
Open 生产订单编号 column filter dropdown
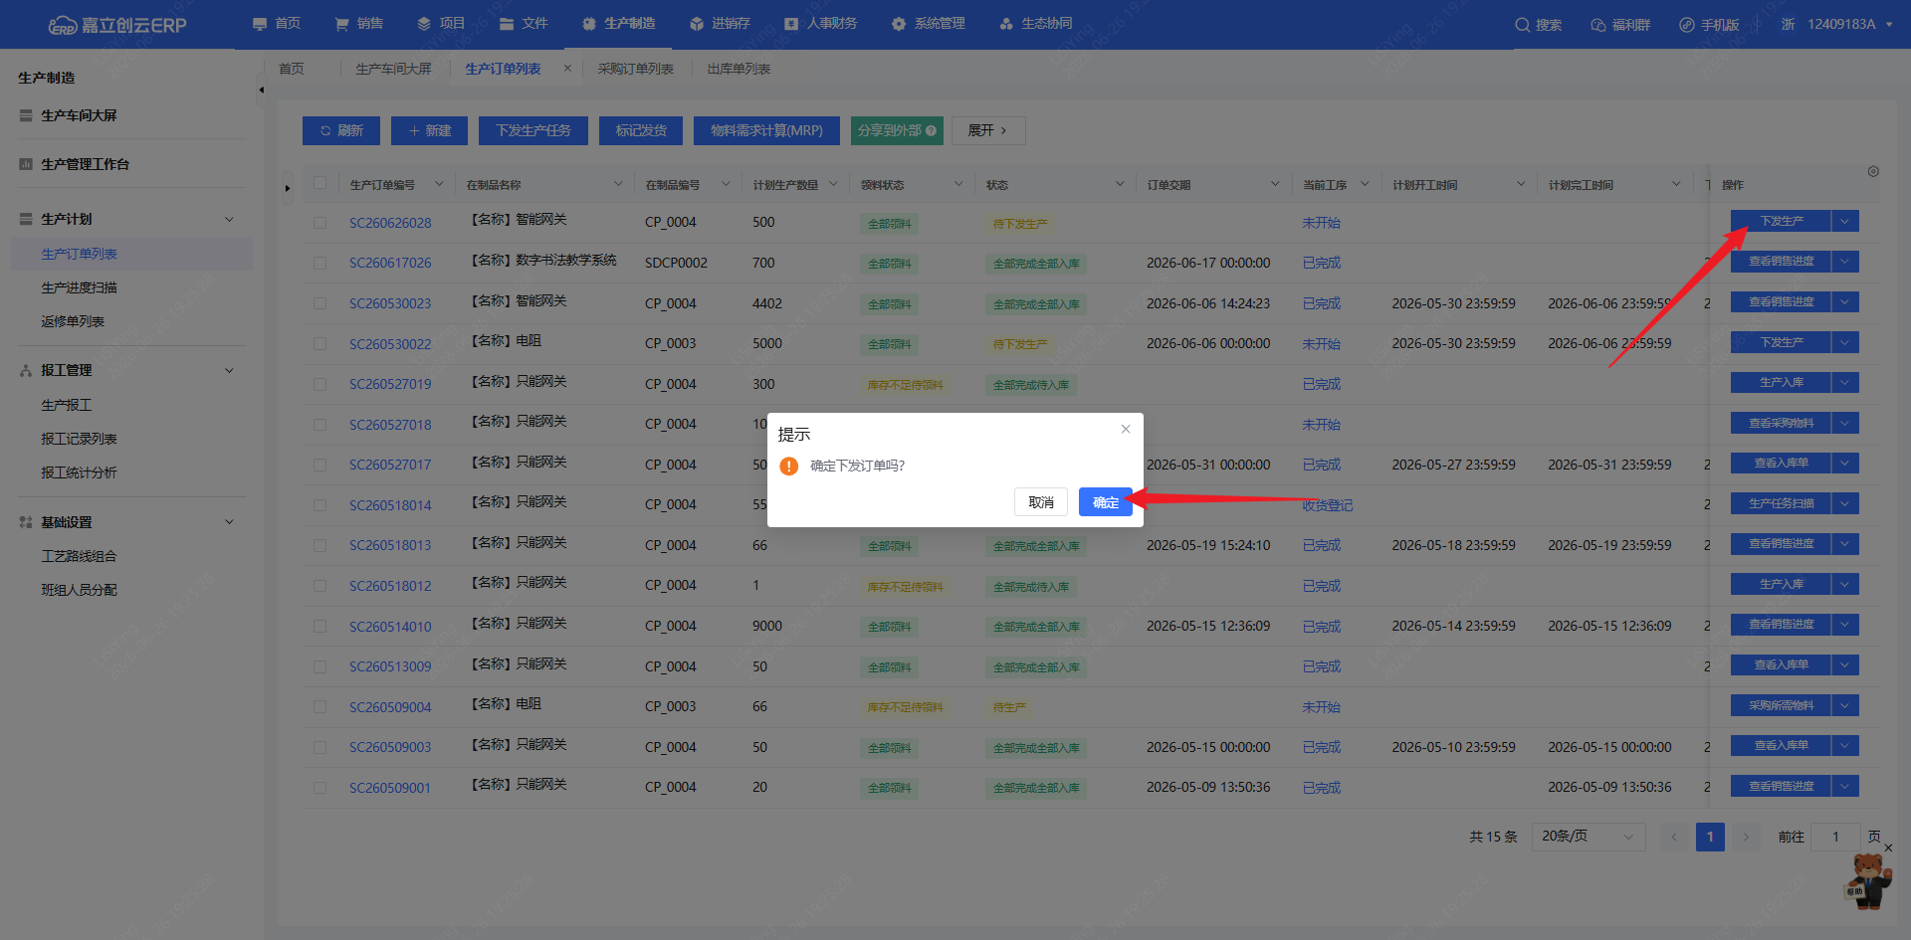439,184
